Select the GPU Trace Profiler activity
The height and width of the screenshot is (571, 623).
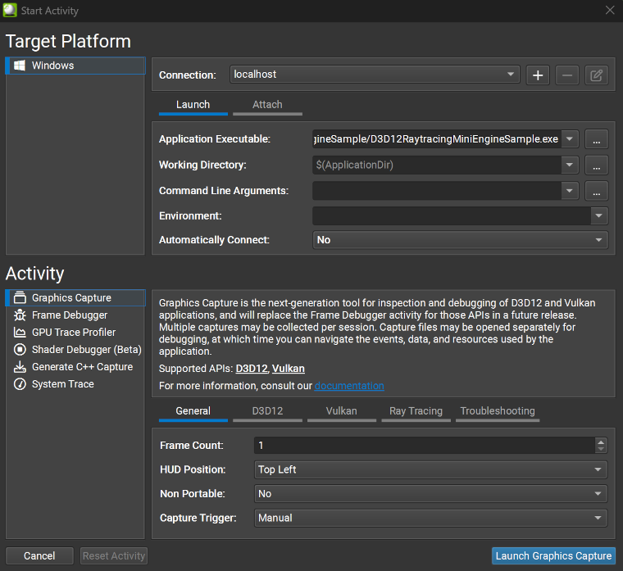[x=73, y=333]
